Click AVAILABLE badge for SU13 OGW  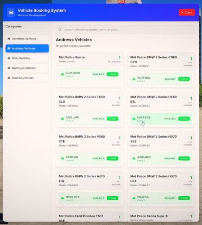click(x=98, y=74)
